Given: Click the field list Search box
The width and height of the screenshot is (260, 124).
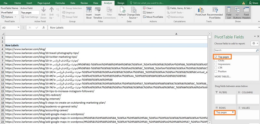Looking at the screenshot, I should pyautogui.click(x=235, y=50).
